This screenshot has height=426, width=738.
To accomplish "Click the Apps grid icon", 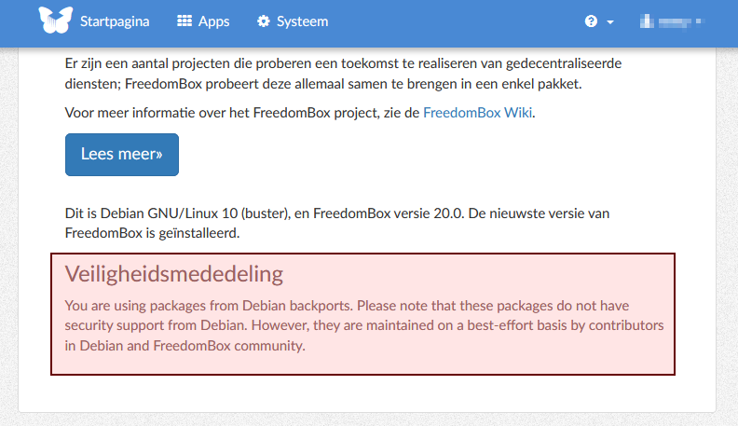I will (184, 21).
